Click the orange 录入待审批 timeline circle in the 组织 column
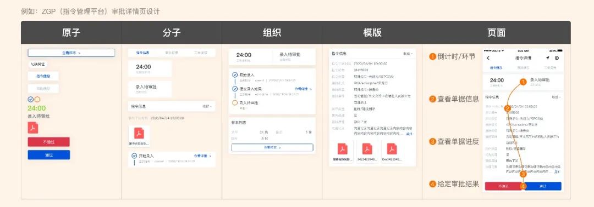This screenshot has width=594, height=207. (235, 102)
